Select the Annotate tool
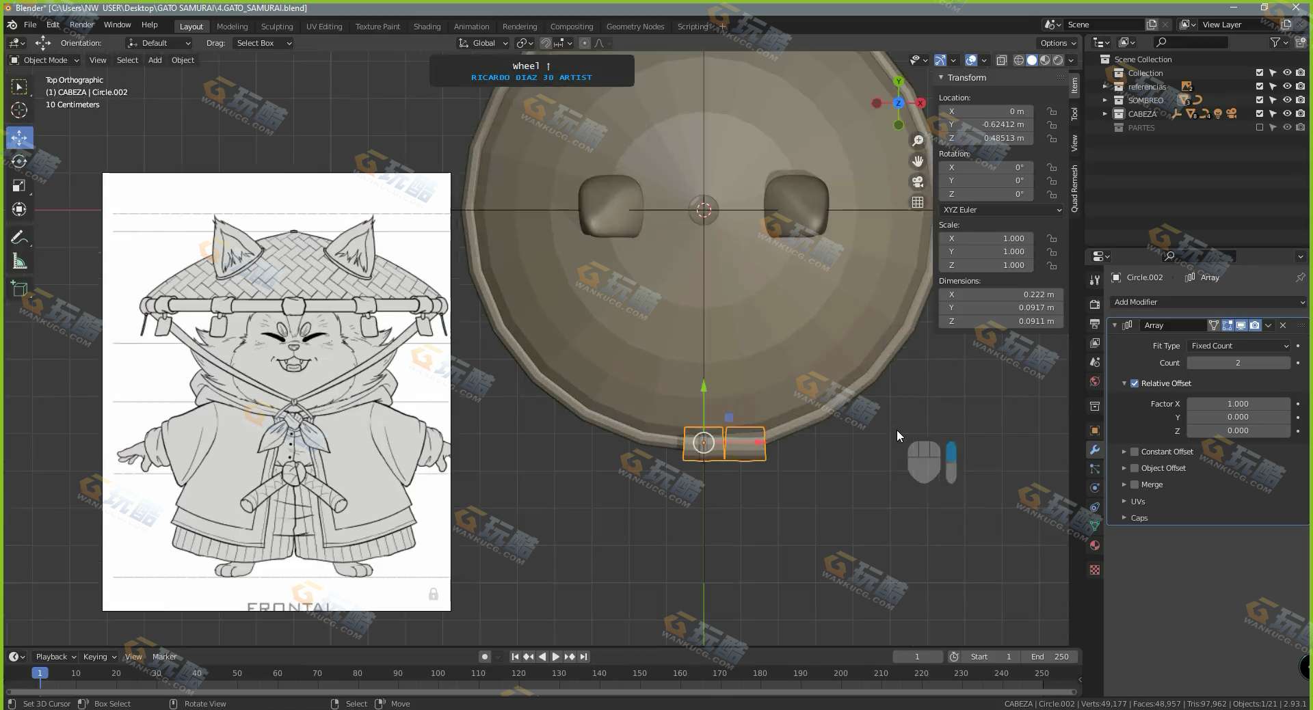Screen dimensions: 1313x710 [19, 238]
